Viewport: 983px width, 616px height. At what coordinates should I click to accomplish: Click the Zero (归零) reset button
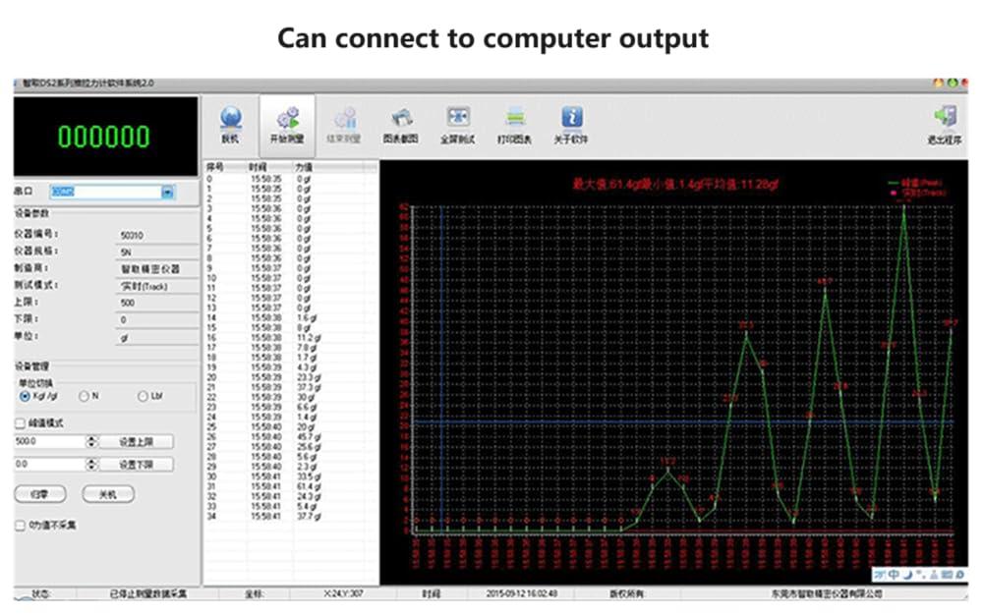click(40, 495)
